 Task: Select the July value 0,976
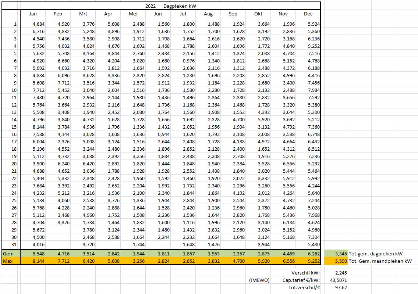coord(188,61)
